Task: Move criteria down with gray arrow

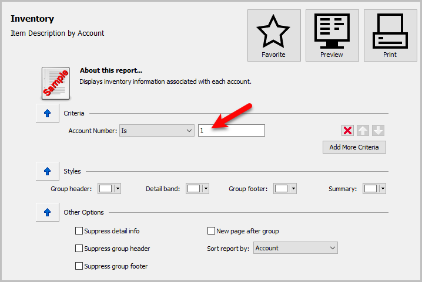Action: [378, 131]
